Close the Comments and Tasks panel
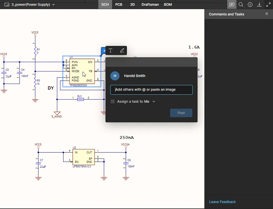Viewport: 273px width, 209px height. pos(267,14)
